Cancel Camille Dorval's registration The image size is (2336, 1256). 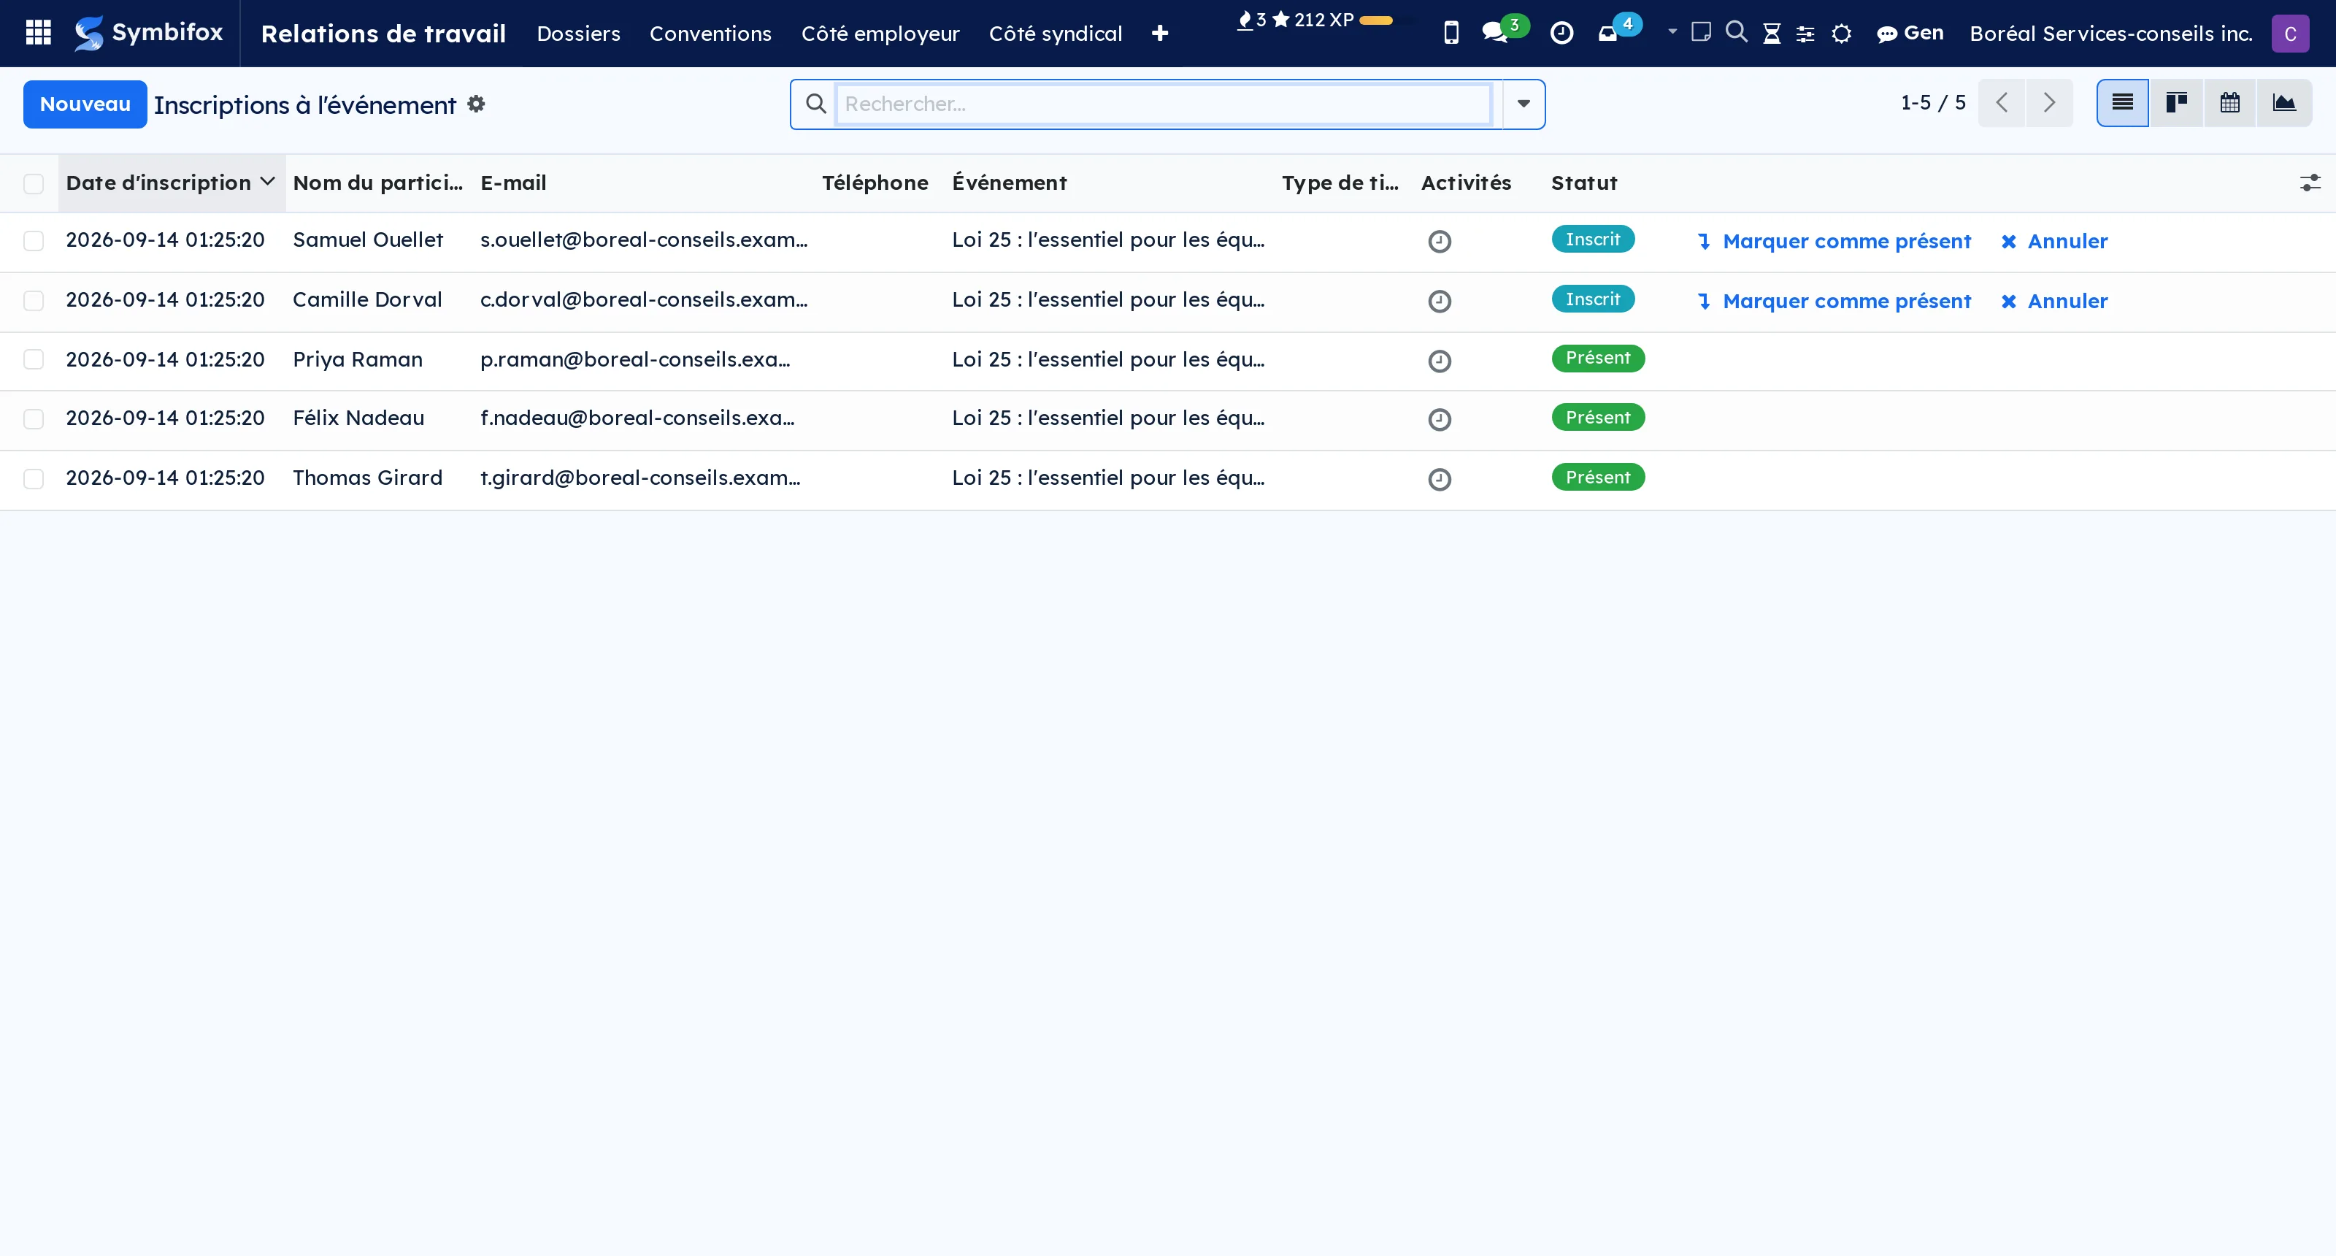pos(2055,301)
